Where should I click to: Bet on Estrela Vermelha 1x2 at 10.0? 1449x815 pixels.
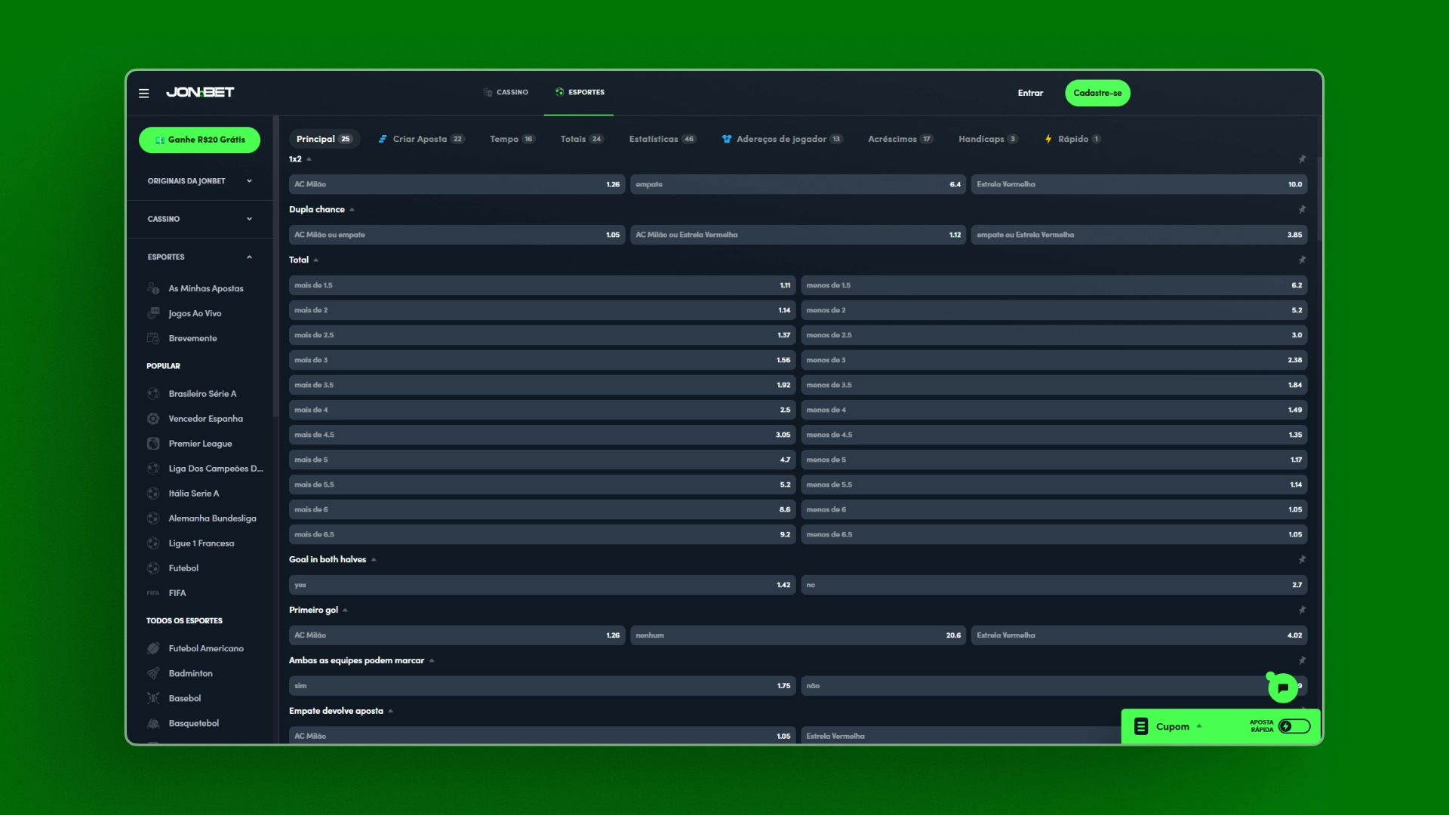1139,185
